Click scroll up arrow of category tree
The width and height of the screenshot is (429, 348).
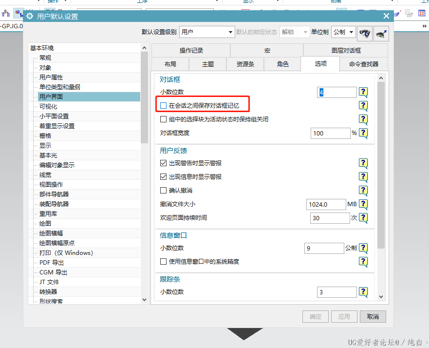pos(145,48)
